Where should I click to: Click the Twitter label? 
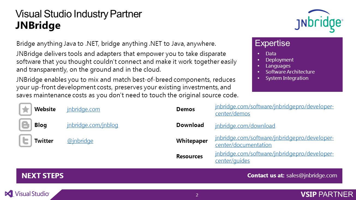(44, 141)
